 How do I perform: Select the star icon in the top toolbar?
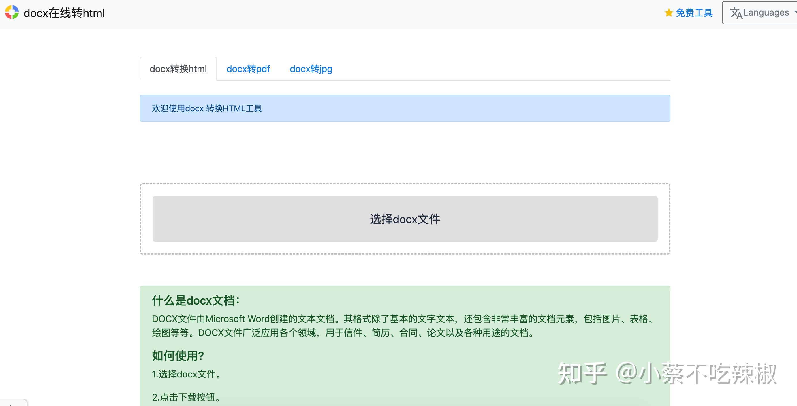668,13
